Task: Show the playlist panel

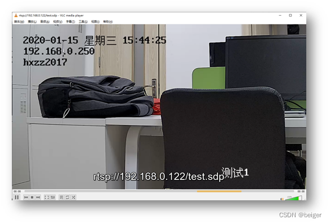Action: (62, 197)
